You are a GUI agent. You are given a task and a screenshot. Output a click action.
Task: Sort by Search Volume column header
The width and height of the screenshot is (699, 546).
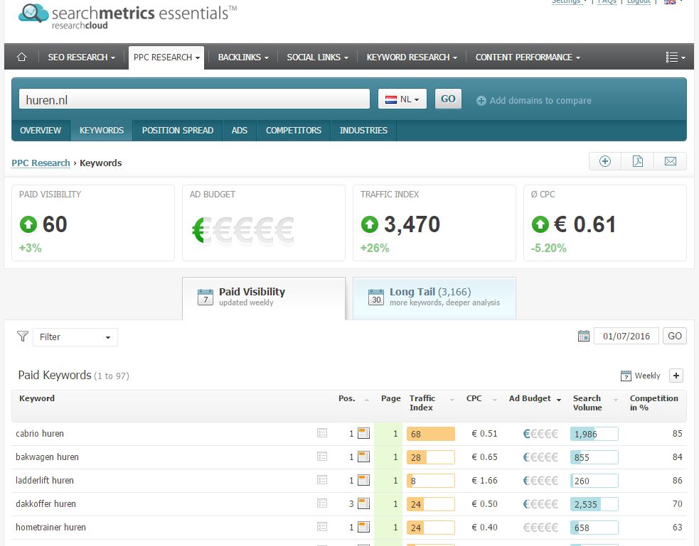click(587, 403)
